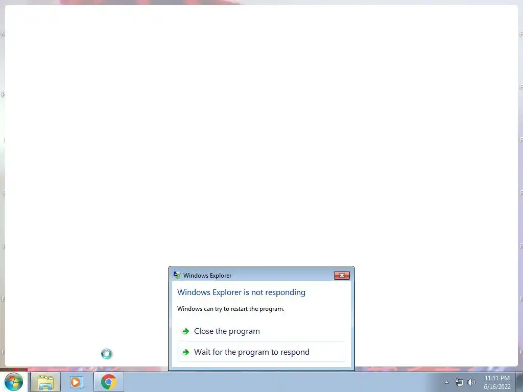Select Wait for the program to respond
523x392 pixels.
(261, 352)
